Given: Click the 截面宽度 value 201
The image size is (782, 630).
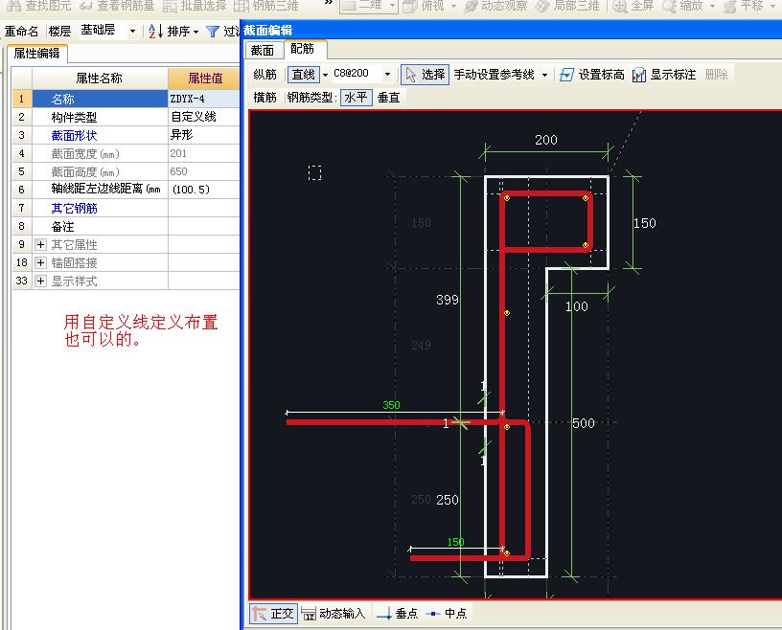Looking at the screenshot, I should pyautogui.click(x=204, y=153).
